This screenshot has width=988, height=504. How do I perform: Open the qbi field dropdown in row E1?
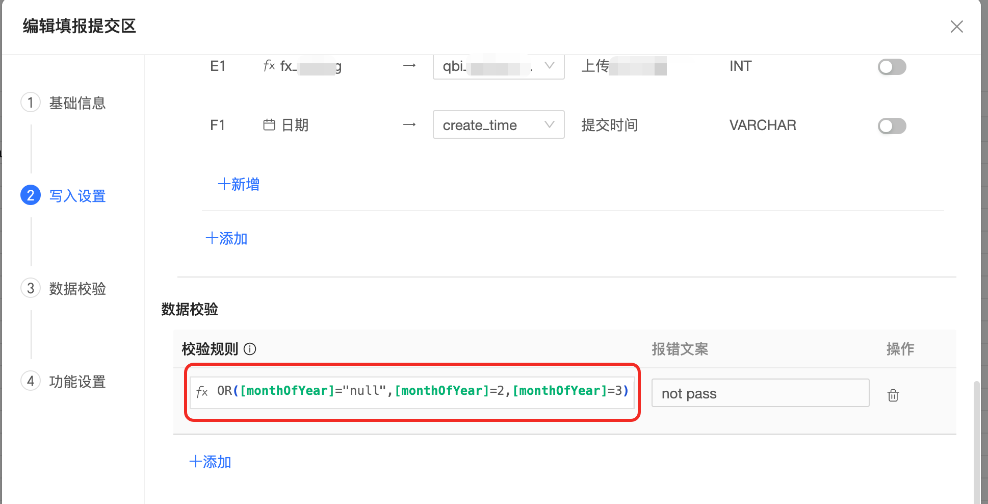[x=498, y=66]
